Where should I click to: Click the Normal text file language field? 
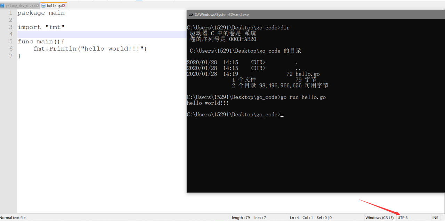coord(13,218)
